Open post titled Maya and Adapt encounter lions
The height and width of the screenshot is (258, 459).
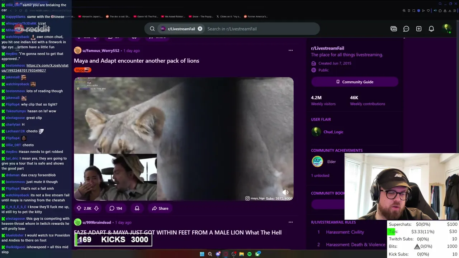pyautogui.click(x=136, y=61)
